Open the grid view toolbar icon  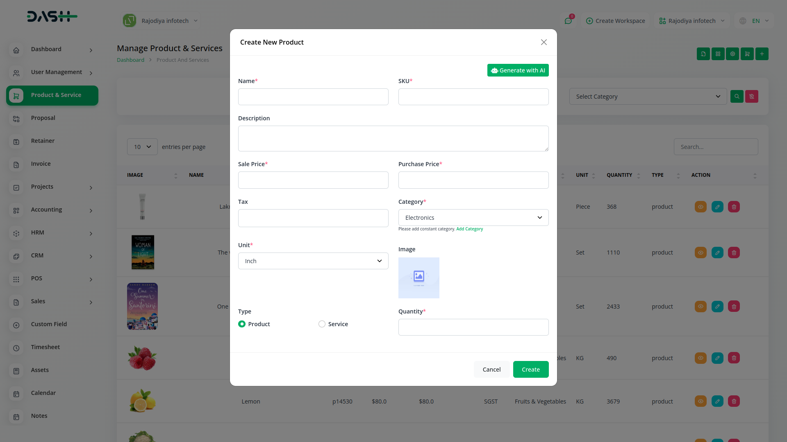tap(718, 54)
